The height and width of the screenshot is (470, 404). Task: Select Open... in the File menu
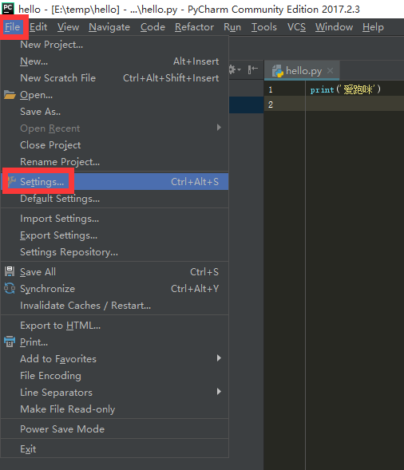114,95
